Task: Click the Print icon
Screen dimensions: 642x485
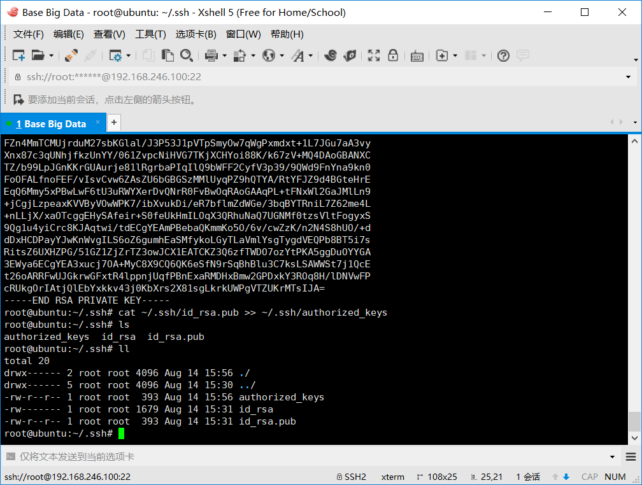Action: (211, 55)
